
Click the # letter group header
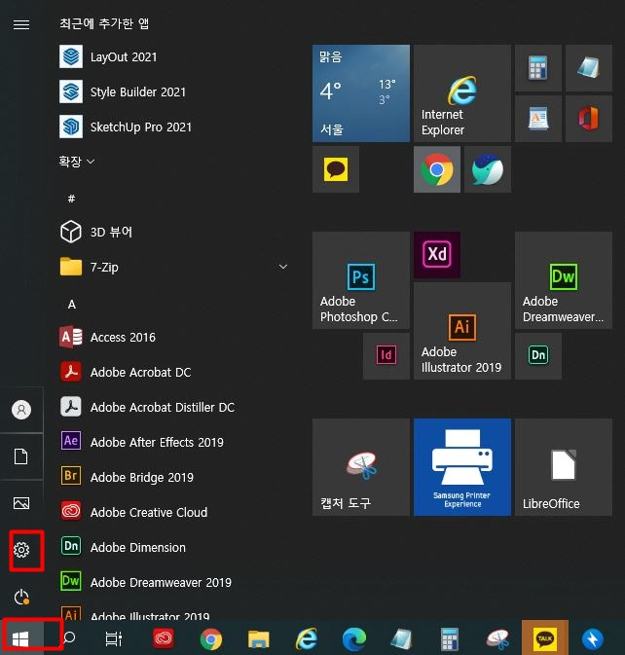point(71,199)
